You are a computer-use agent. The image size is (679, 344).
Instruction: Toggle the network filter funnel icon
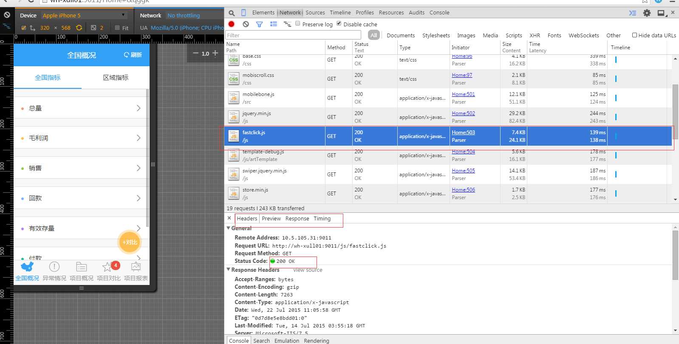[x=259, y=24]
